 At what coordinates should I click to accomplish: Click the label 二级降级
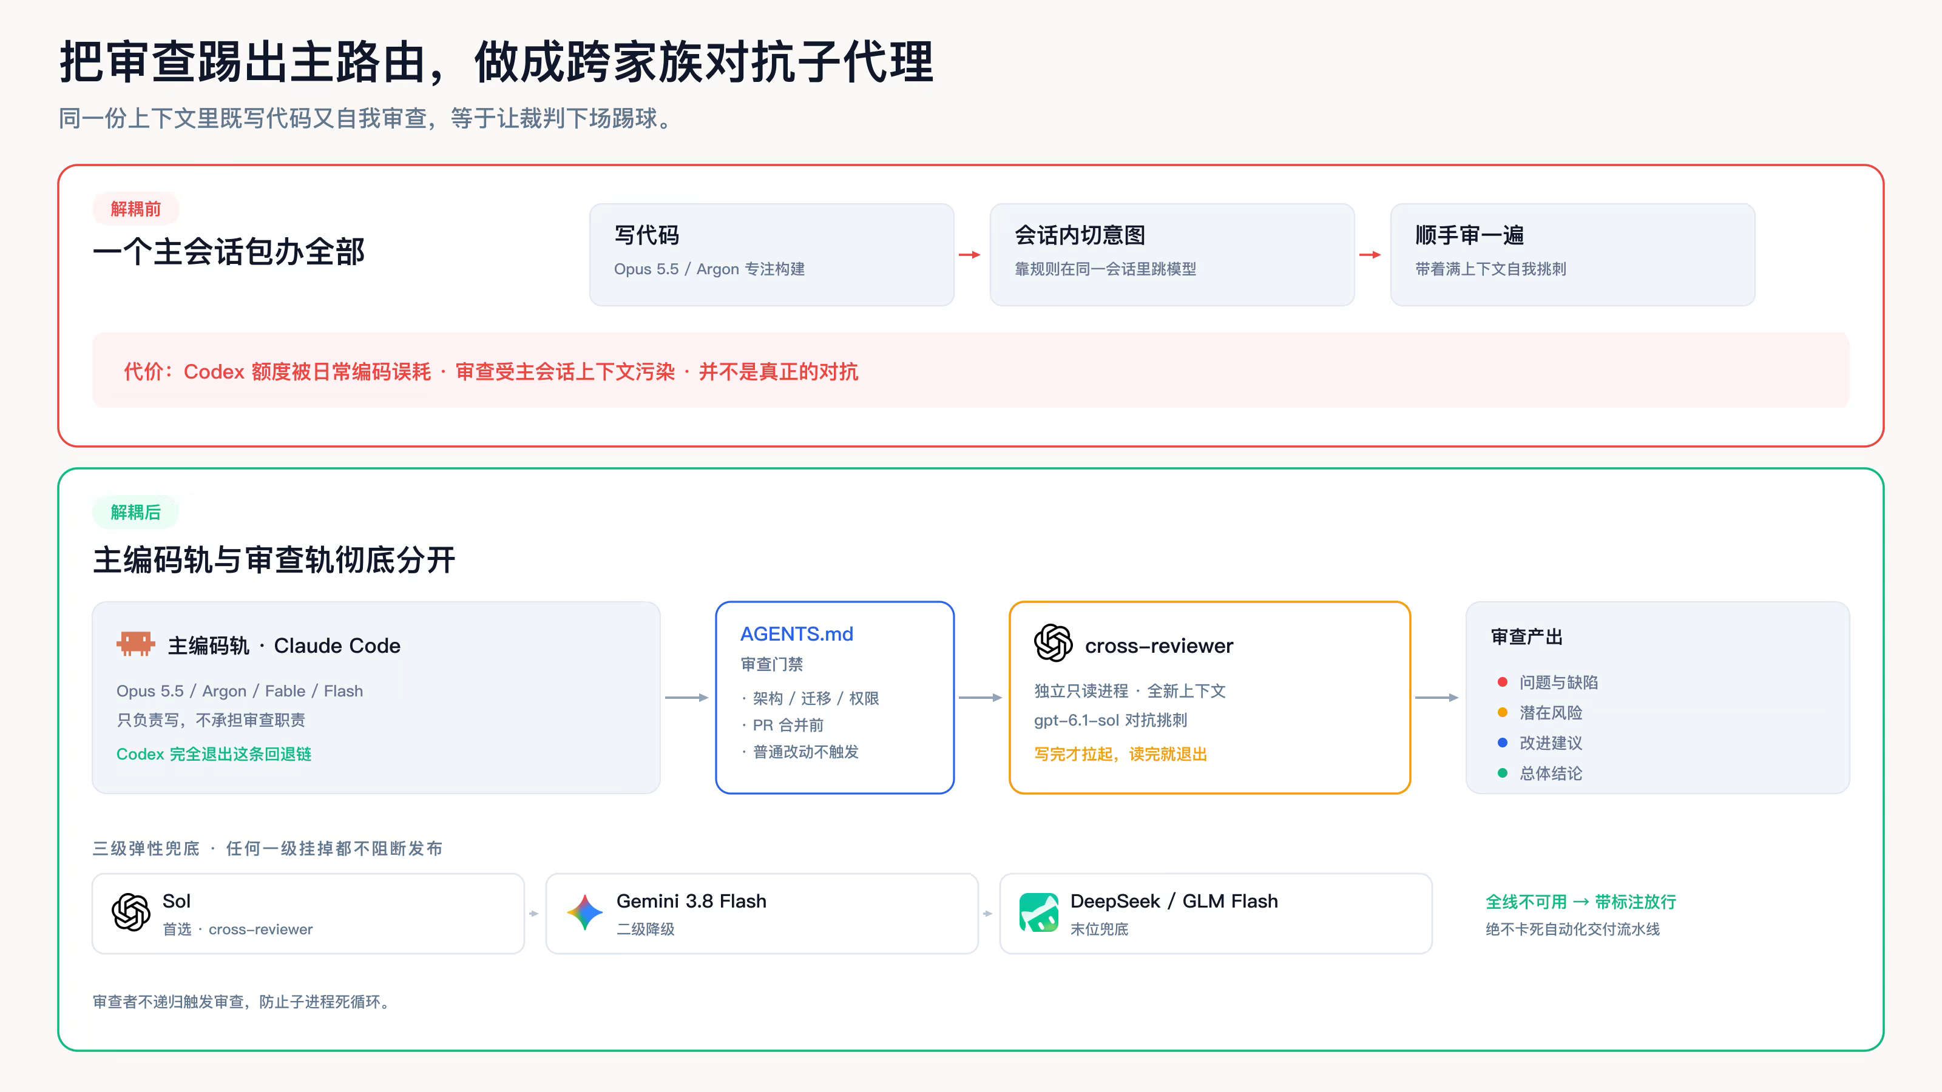645,929
